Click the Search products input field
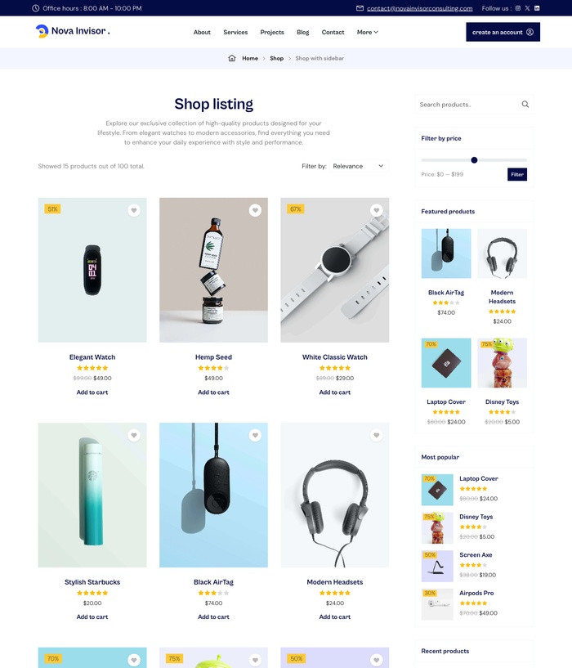572x668 pixels. [x=468, y=105]
